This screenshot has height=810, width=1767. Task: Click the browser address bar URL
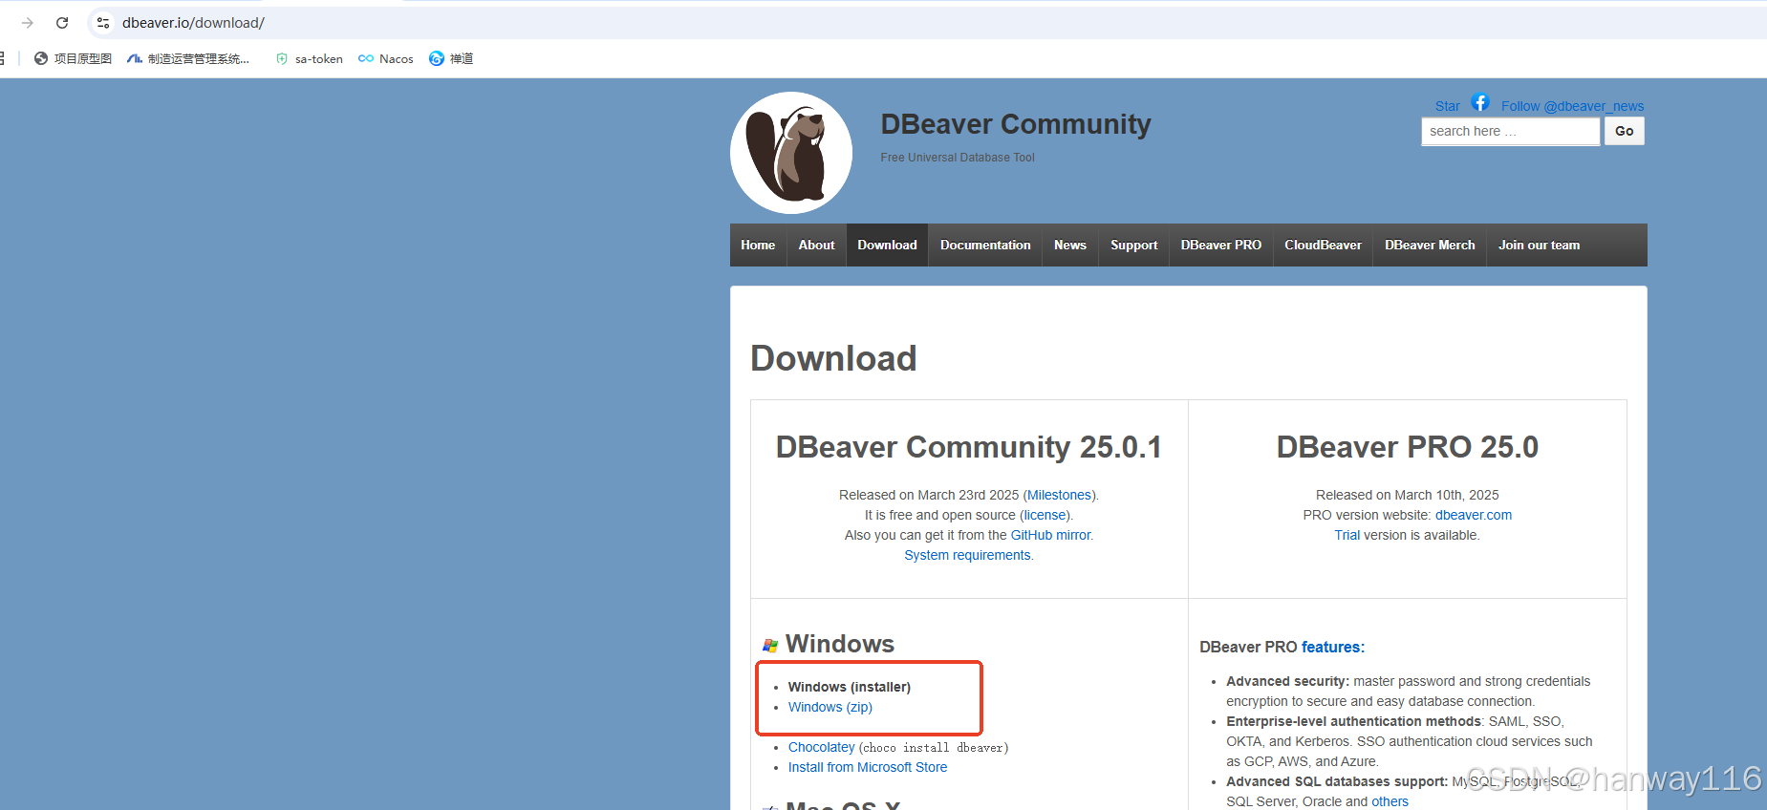193,23
